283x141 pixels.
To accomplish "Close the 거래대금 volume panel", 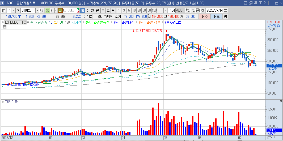I will pyautogui.click(x=281, y=101).
